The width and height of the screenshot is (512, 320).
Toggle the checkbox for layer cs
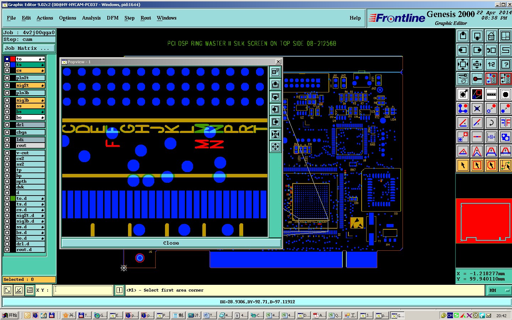7,70
